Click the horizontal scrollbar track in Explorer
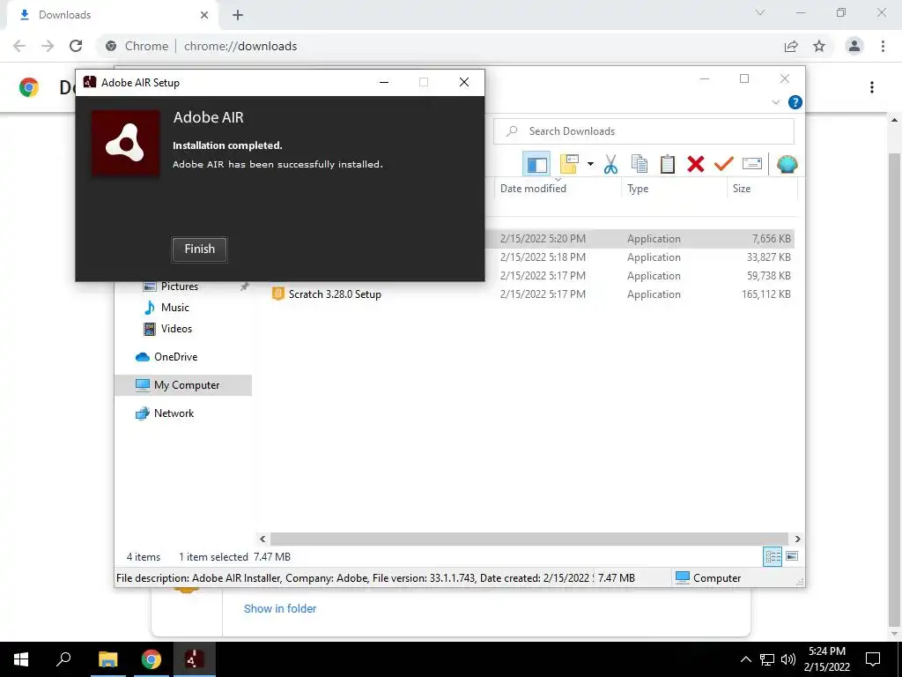The height and width of the screenshot is (677, 902). tap(529, 539)
